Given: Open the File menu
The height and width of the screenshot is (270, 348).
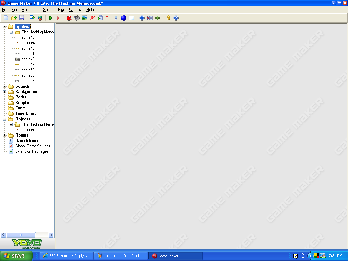Looking at the screenshot, I should click(5, 10).
